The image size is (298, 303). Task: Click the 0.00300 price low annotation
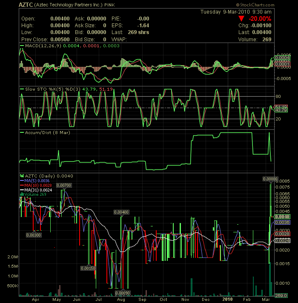[34, 235]
